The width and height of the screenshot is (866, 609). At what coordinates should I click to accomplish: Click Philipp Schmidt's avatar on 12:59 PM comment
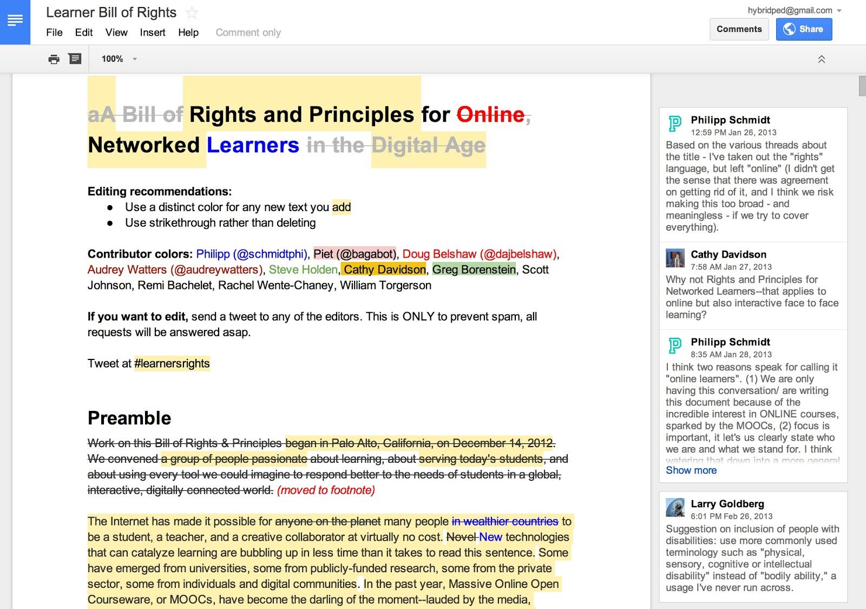tap(675, 123)
